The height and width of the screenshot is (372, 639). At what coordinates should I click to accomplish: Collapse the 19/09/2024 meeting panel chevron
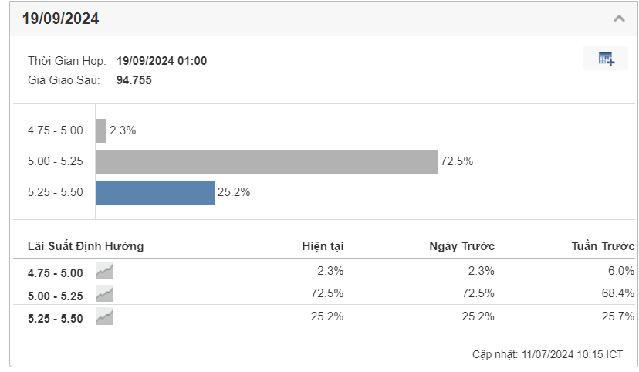[x=618, y=19]
